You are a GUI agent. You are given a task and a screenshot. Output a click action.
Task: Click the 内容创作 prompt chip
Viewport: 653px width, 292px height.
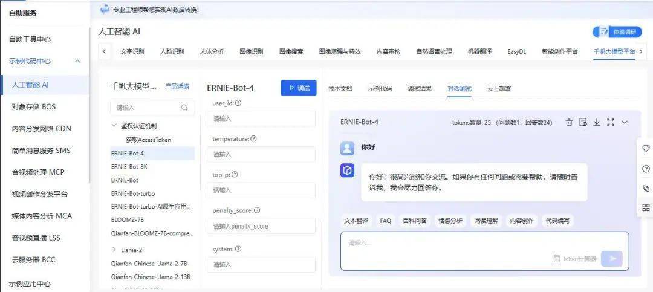coord(522,221)
